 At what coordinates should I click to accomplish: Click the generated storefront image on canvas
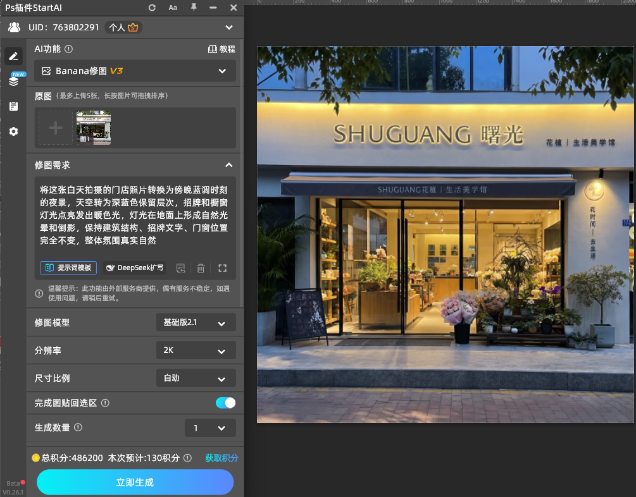pos(446,235)
